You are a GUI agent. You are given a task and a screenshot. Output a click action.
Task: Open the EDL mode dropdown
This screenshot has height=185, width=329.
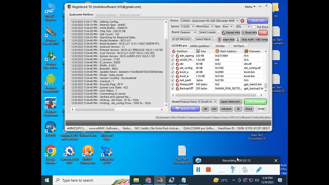click(243, 26)
